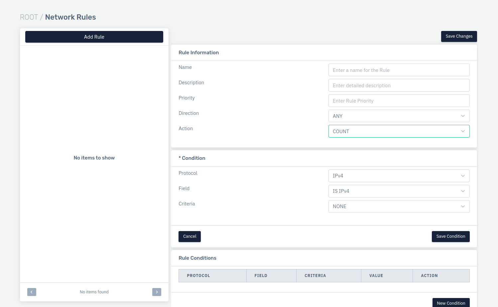Click the Cancel button
The height and width of the screenshot is (307, 498).
(189, 236)
